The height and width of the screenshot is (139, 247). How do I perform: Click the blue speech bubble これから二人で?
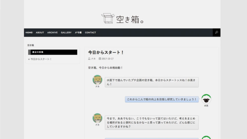click(x=162, y=99)
